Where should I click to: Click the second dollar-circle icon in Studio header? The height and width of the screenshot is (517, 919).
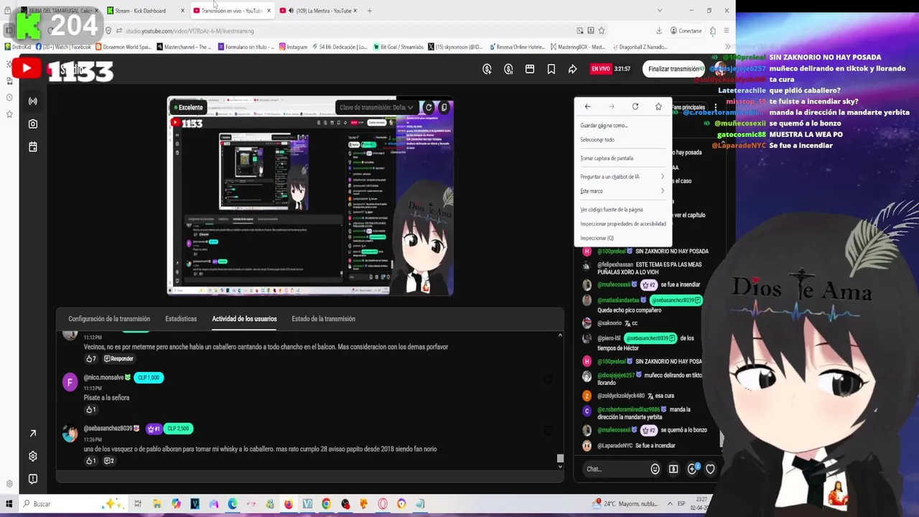[x=508, y=69]
